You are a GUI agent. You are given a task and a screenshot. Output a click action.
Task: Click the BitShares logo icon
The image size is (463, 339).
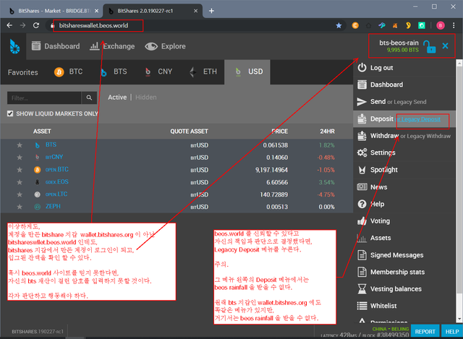click(x=14, y=46)
